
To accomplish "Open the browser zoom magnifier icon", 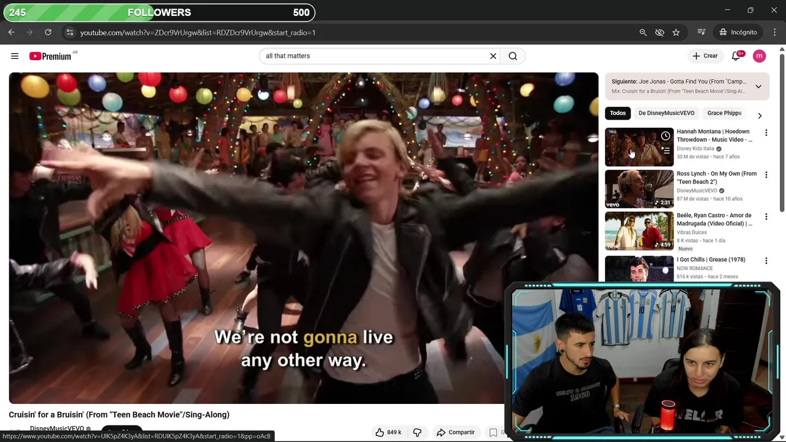I will tap(643, 32).
